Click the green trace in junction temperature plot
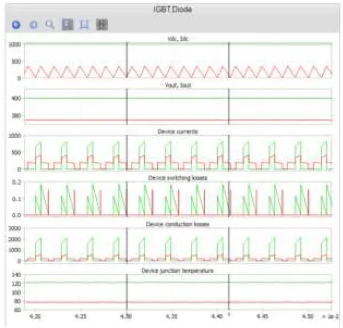This screenshot has height=328, width=343. point(178,282)
